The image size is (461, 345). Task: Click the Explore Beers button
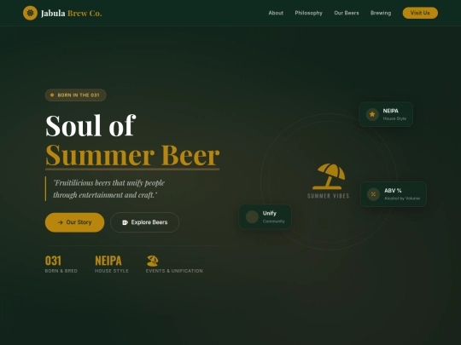[144, 222]
